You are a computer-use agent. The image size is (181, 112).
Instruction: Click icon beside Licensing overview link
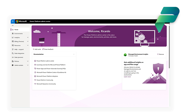point(35,65)
